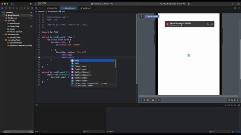The height and width of the screenshot is (135, 241).
Task: Open the Breakpoint navigator icon
Action: tap(28, 8)
